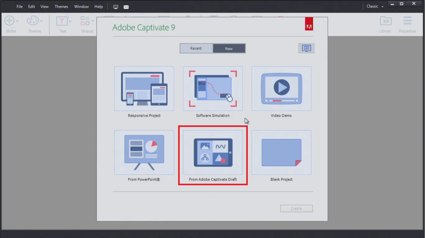Viewport: 425px width, 238px height.
Task: Click the Slides toolbar icon
Action: tap(9, 21)
